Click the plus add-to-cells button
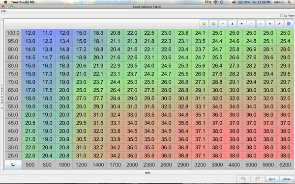The height and width of the screenshot is (184, 295). point(261,24)
